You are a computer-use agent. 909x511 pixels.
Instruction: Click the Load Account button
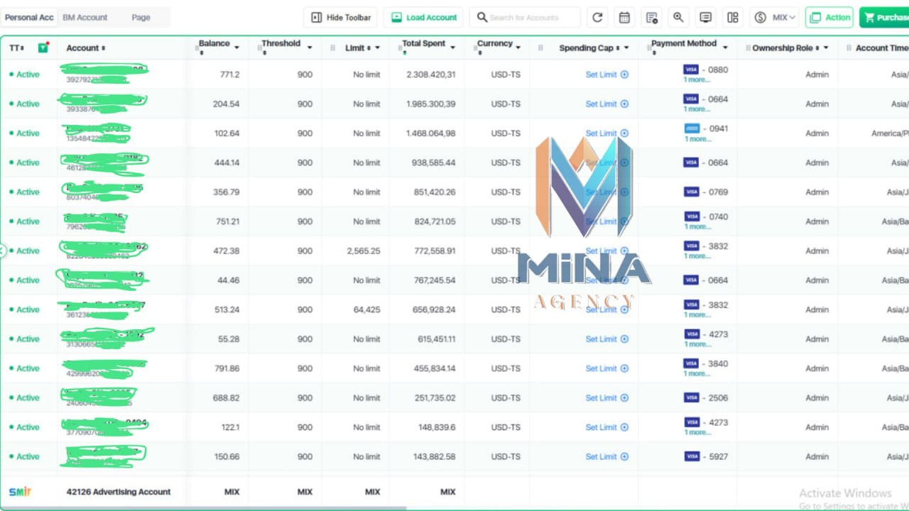pyautogui.click(x=423, y=18)
